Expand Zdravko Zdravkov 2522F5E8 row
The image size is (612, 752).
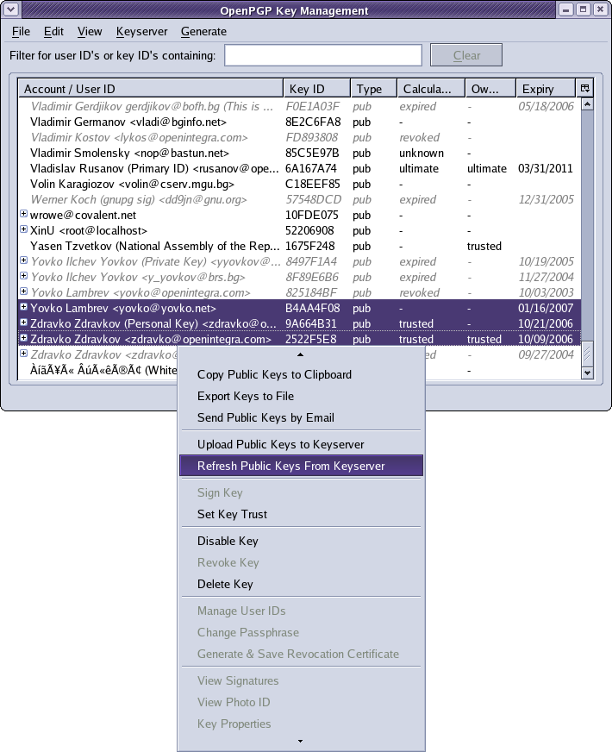pos(23,338)
